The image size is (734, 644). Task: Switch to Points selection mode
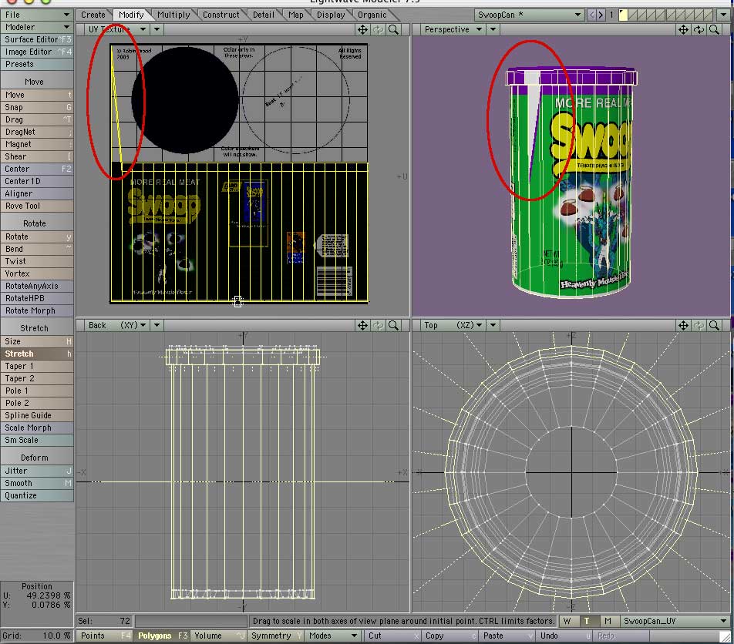point(105,636)
